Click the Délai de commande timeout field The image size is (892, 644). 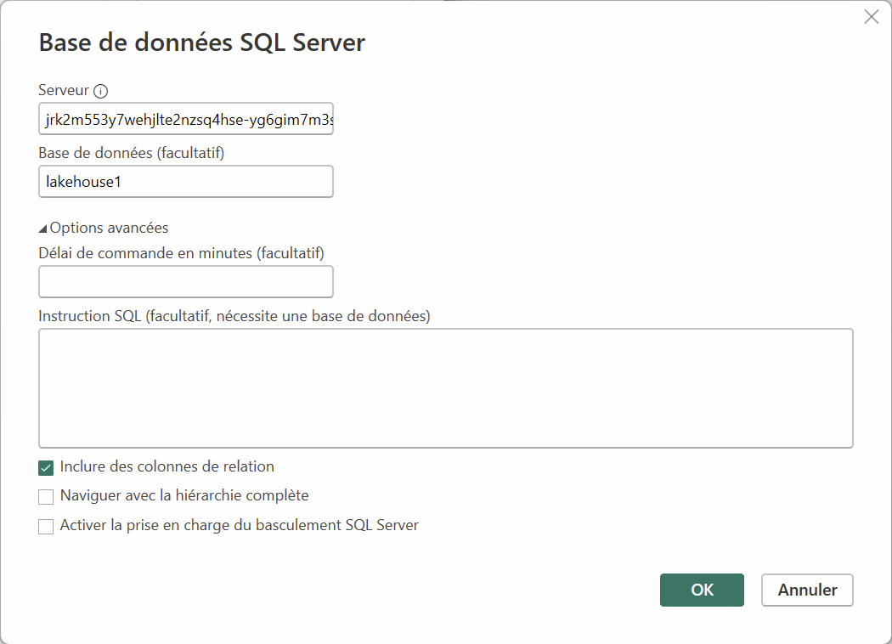[186, 281]
